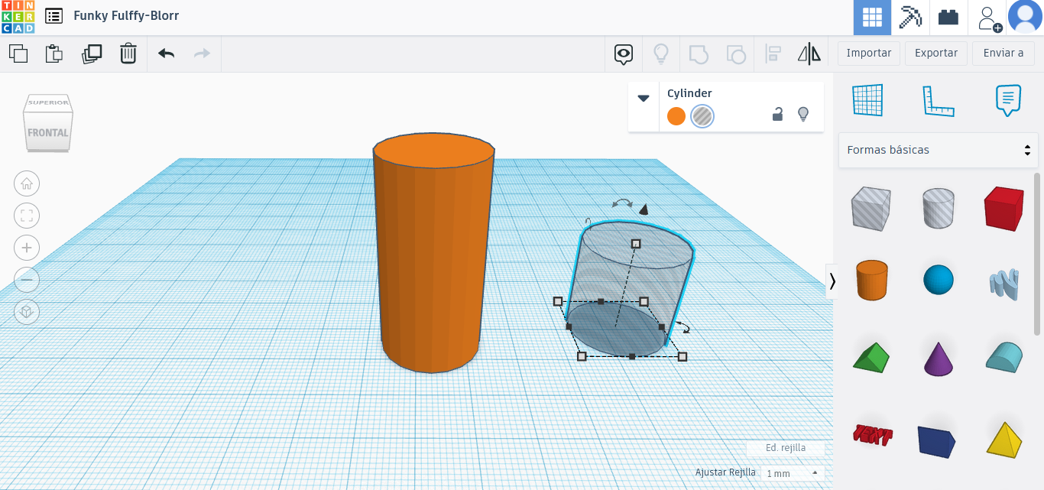Click the Exportar button
The width and height of the screenshot is (1044, 490).
[x=936, y=54]
